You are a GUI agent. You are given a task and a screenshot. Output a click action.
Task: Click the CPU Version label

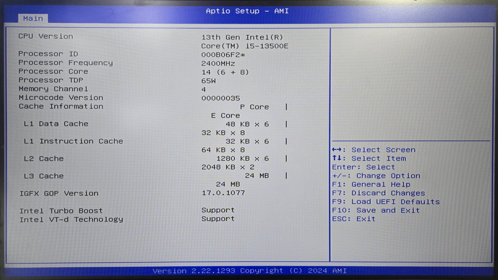point(46,36)
